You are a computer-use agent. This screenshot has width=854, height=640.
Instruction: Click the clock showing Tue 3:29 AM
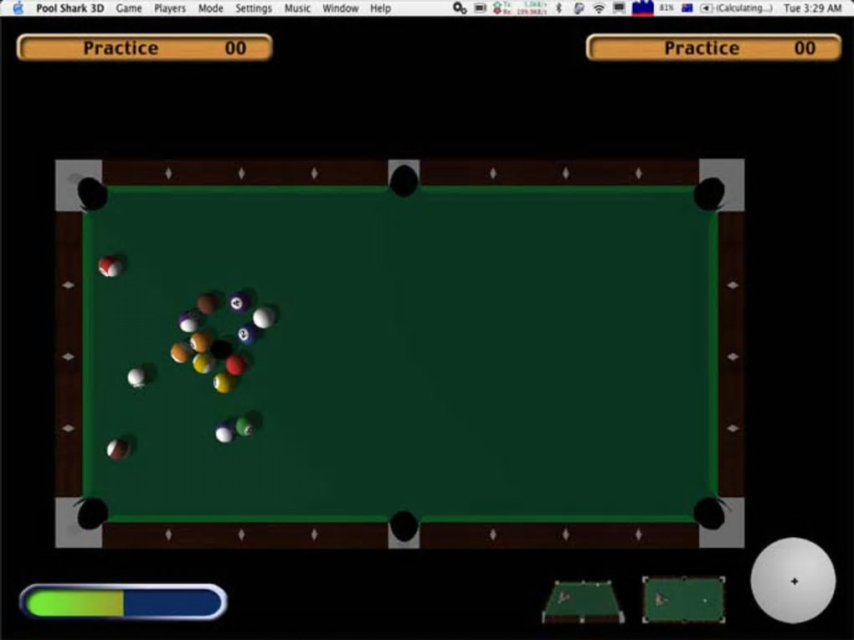[813, 8]
